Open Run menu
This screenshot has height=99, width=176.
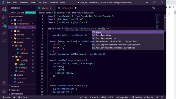(45, 2)
